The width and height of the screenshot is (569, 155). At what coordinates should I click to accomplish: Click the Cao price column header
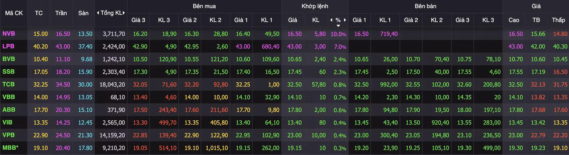coord(514,20)
